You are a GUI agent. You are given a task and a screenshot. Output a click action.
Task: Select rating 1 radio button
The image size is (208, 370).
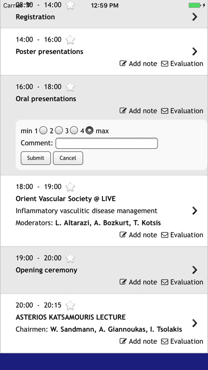click(x=44, y=130)
